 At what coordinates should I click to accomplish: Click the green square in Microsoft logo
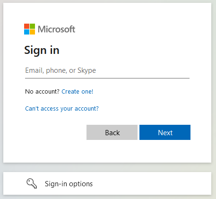[32, 26]
